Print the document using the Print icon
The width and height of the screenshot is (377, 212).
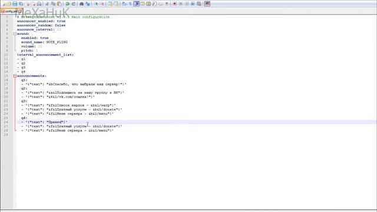click(x=39, y=4)
